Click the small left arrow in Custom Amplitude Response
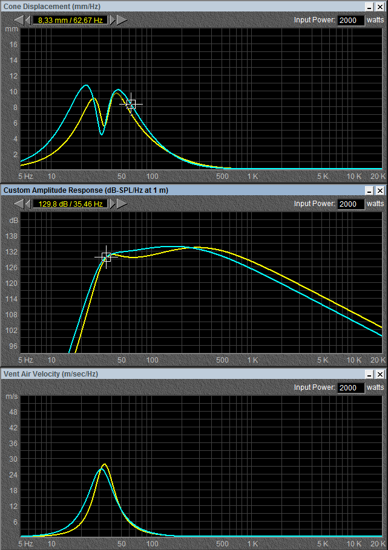Viewport: 388px width, 550px height. (28, 204)
